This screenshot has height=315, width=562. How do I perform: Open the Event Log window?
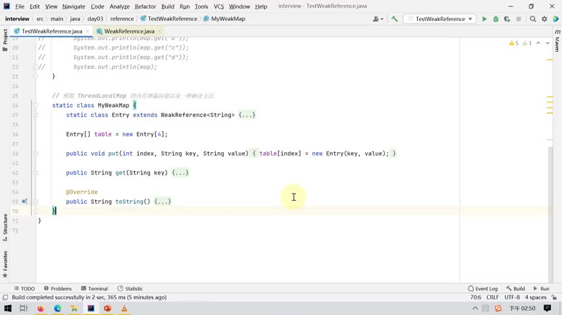coord(483,289)
